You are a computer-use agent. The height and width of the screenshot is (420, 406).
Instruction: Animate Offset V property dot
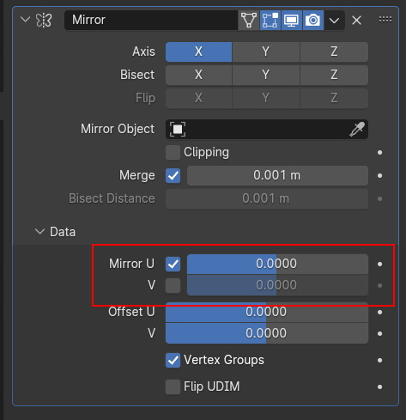tap(380, 333)
